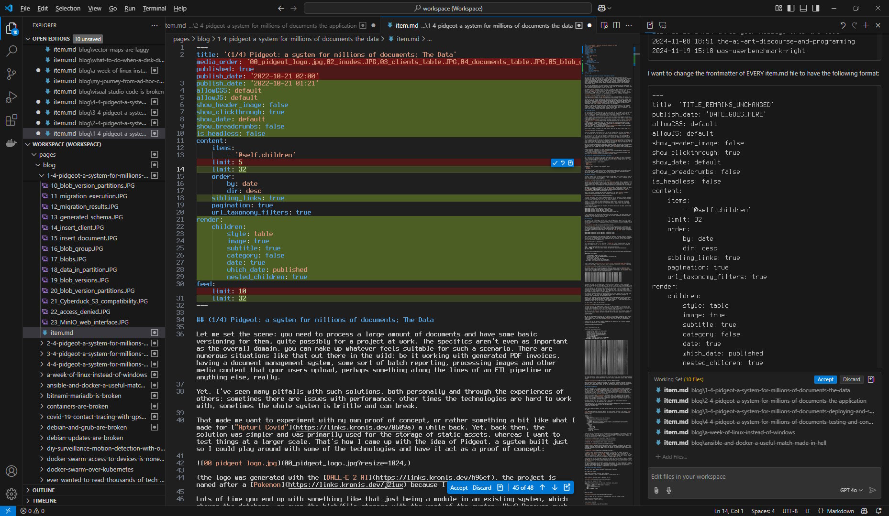Open the File menu
This screenshot has height=516, width=889.
(x=25, y=8)
